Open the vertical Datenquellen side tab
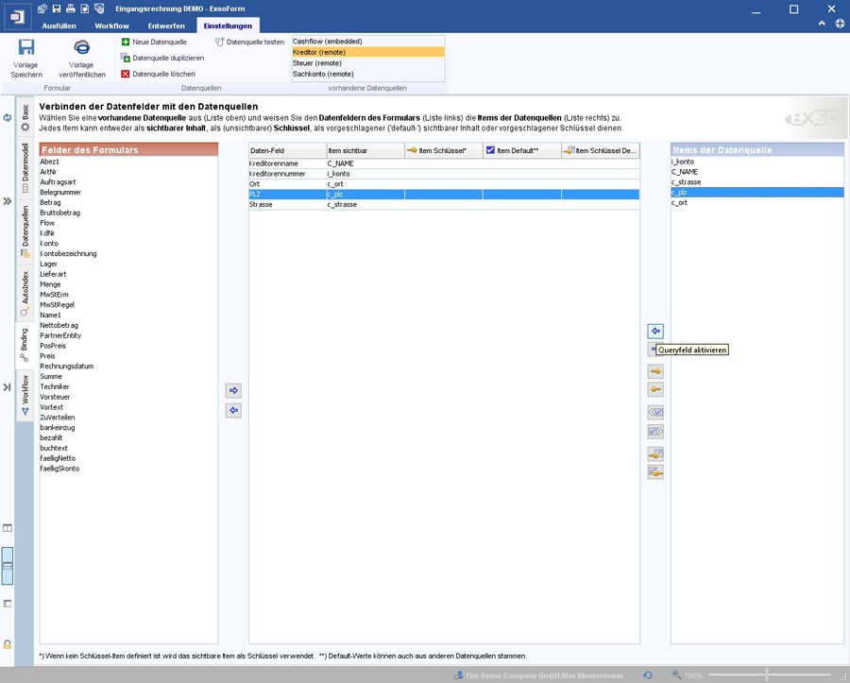Screen dimensions: 850x683 point(25,229)
